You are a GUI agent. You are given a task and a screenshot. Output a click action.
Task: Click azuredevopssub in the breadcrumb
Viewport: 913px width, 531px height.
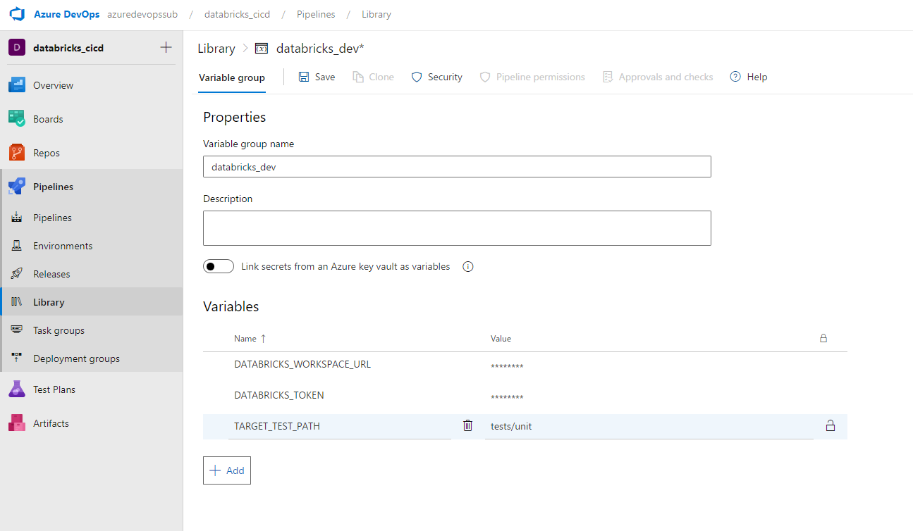tap(142, 14)
